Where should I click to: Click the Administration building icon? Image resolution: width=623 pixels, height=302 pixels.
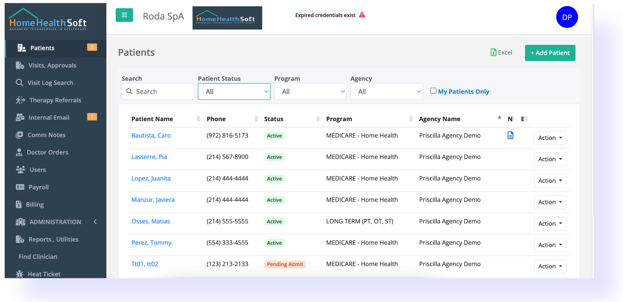[20, 222]
